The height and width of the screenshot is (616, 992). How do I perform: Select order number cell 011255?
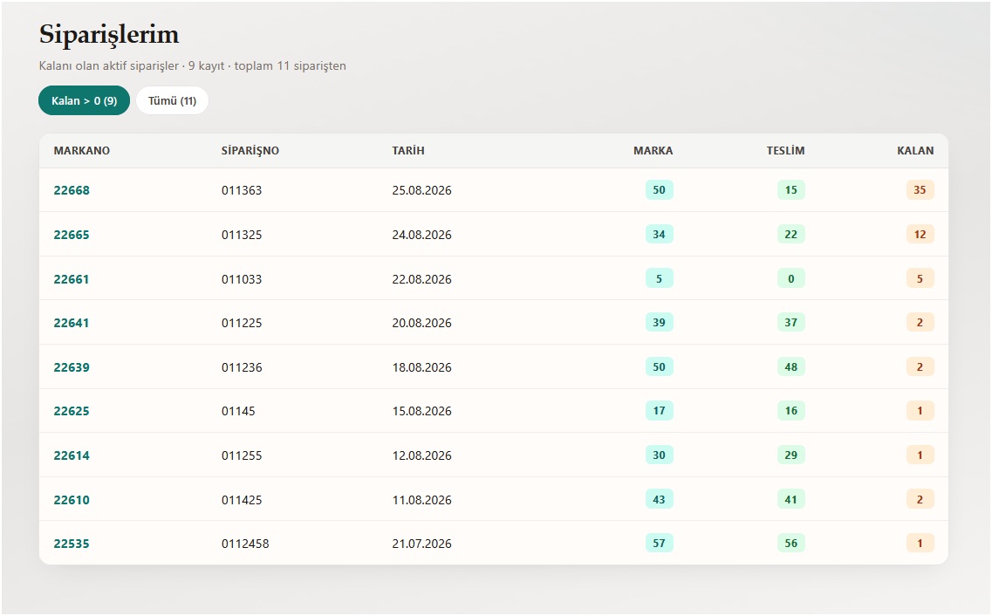click(x=242, y=455)
